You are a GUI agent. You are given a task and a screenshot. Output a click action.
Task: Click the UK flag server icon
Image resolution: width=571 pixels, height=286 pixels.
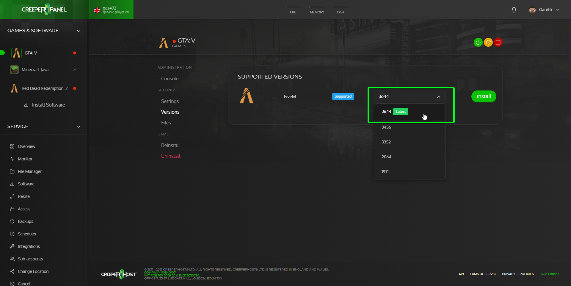[97, 10]
